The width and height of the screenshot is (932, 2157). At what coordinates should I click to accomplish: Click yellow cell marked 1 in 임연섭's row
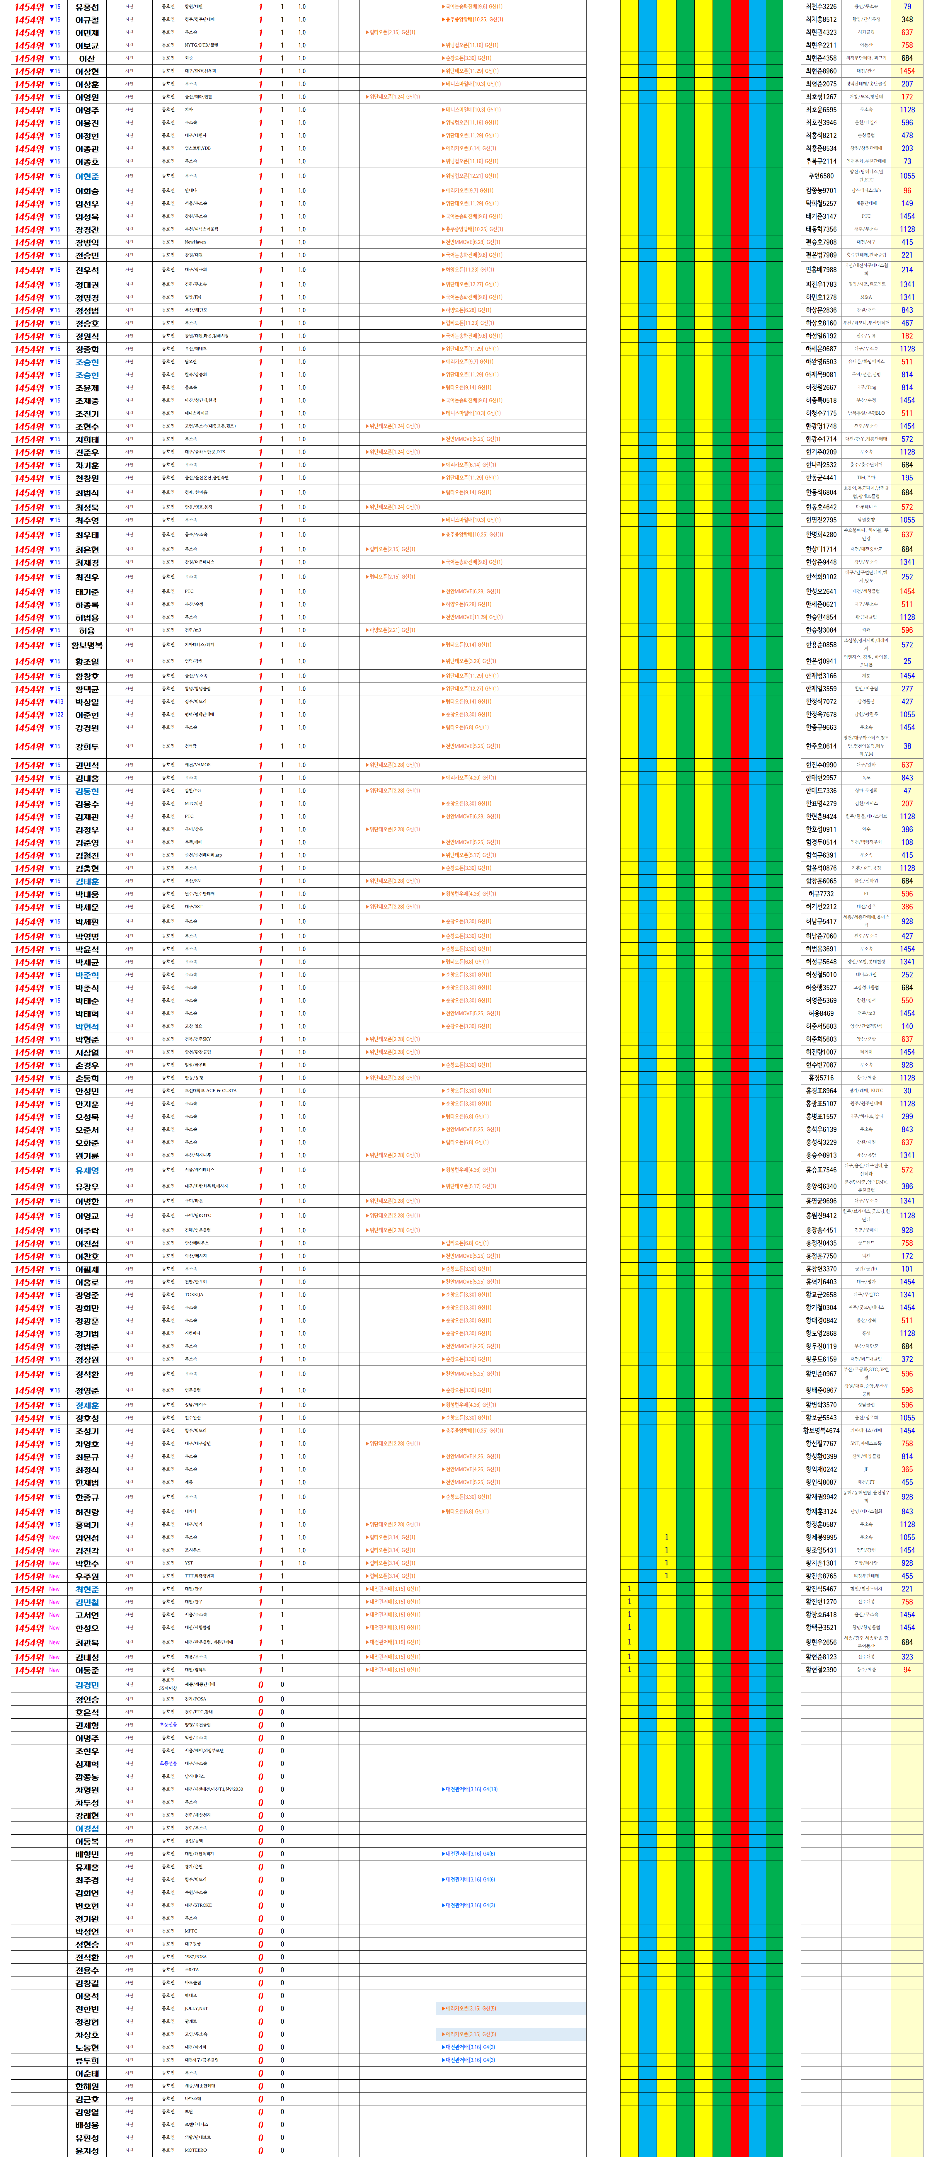point(667,1537)
